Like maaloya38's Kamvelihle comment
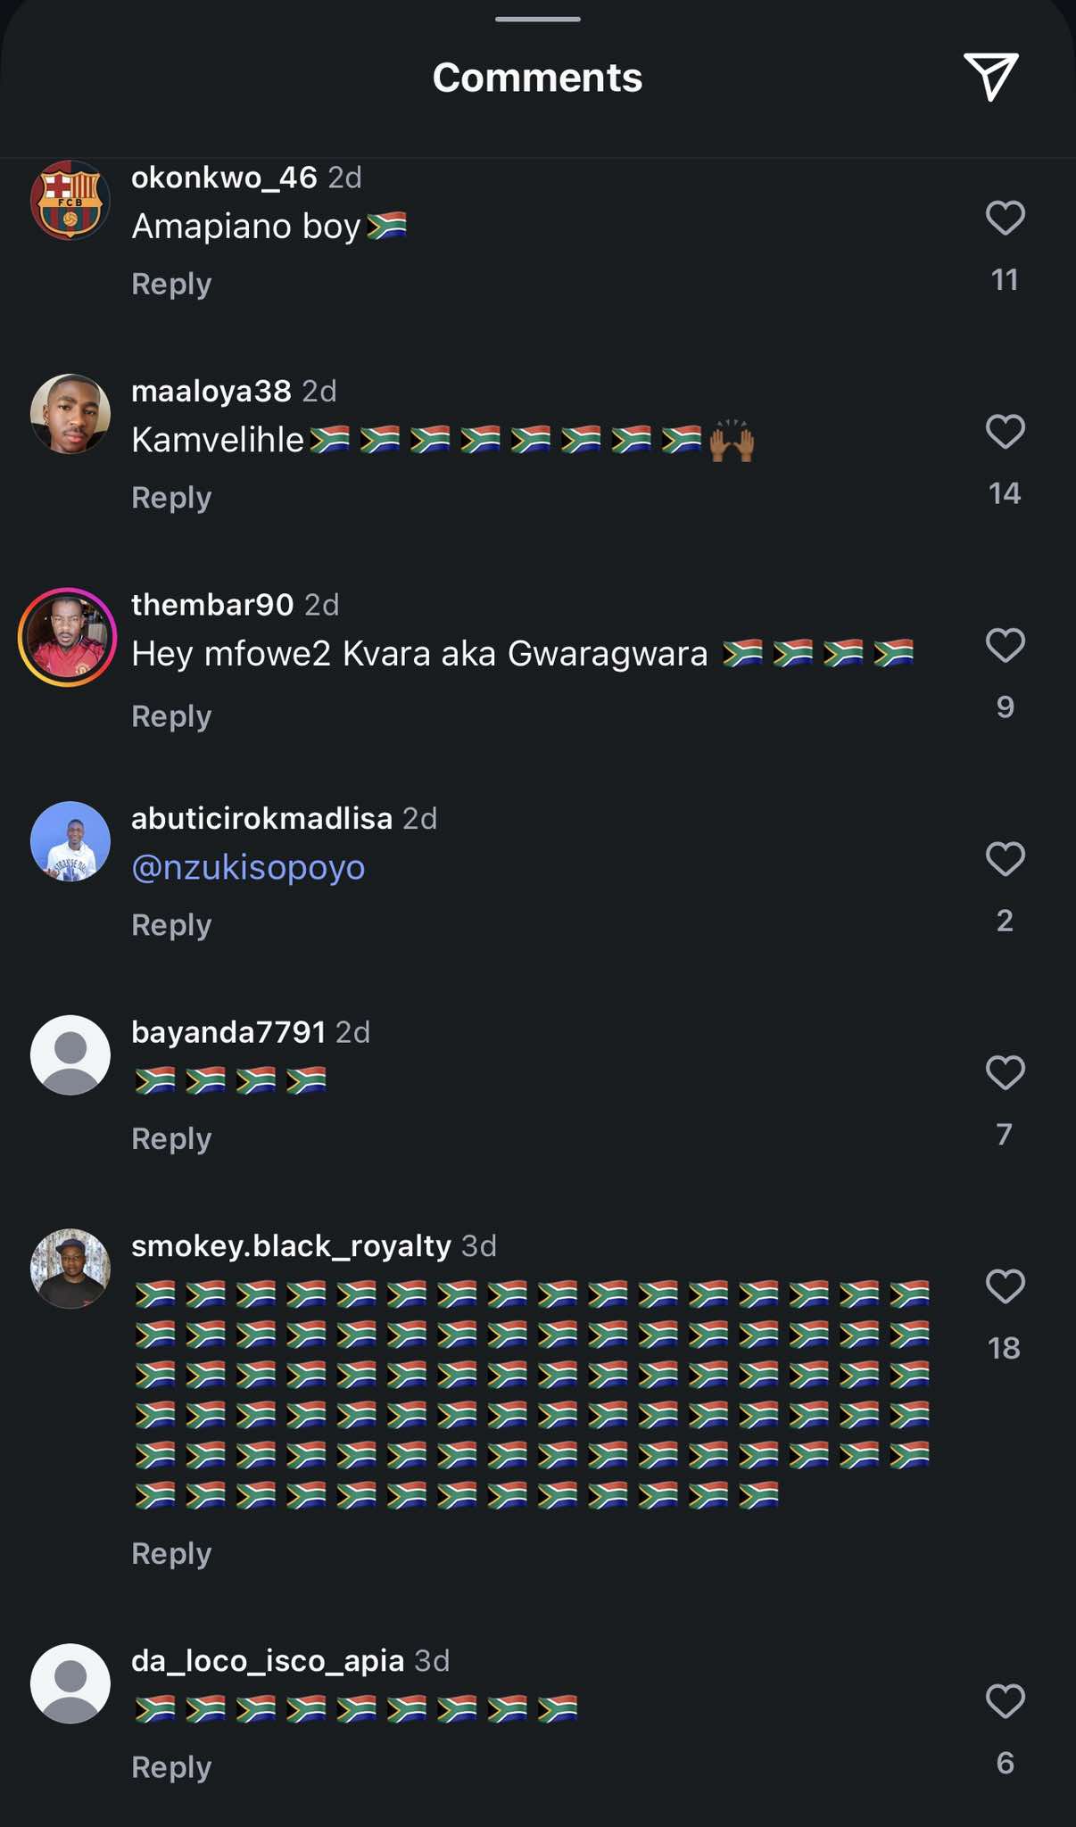Screen dimensions: 1076x1827 tap(1005, 432)
